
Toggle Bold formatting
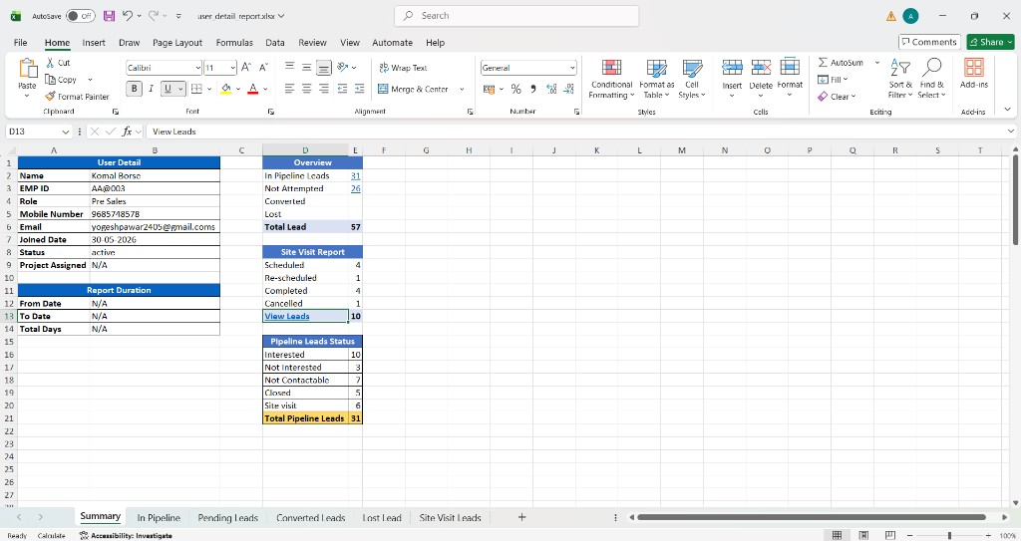point(135,89)
